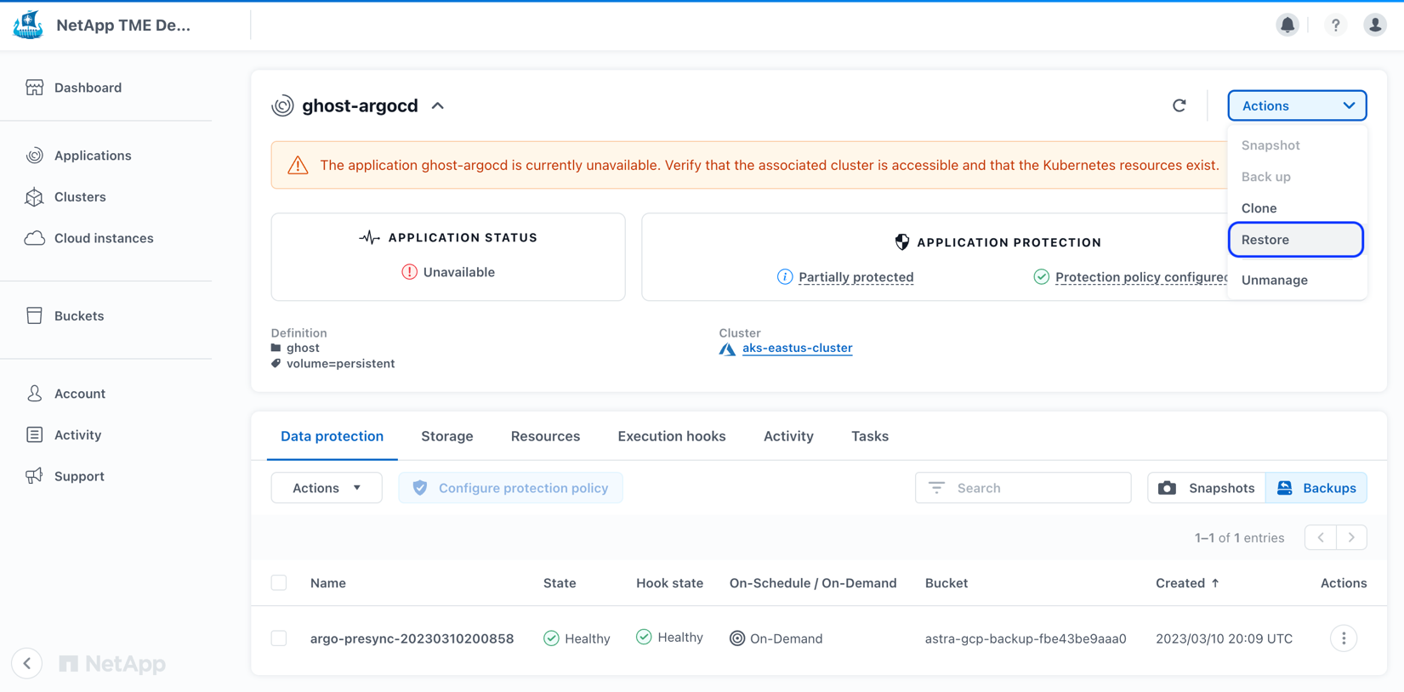Screen dimensions: 1404x692
Task: Select the argo-presync-20230310200858 backup checkbox
Action: point(279,638)
